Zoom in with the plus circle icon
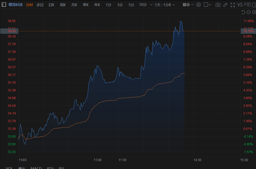This screenshot has width=256, height=169. pyautogui.click(x=253, y=12)
